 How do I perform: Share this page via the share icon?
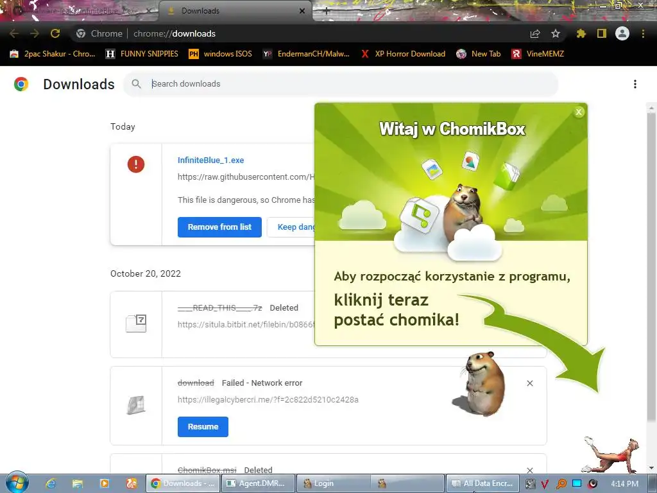(x=535, y=33)
